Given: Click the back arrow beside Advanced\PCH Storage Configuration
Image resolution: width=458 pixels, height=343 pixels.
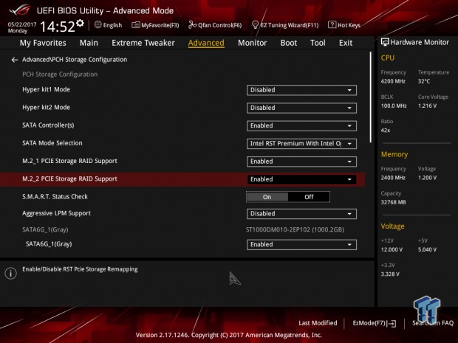Looking at the screenshot, I should pyautogui.click(x=15, y=60).
